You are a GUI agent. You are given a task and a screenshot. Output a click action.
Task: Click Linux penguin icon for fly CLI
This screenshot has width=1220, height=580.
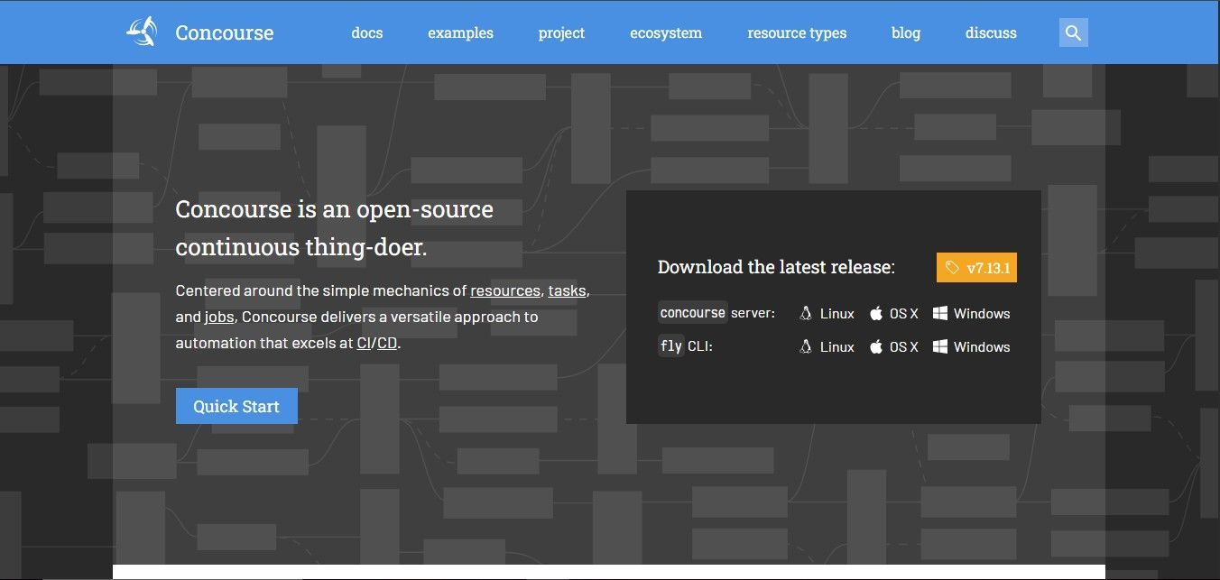coord(806,347)
